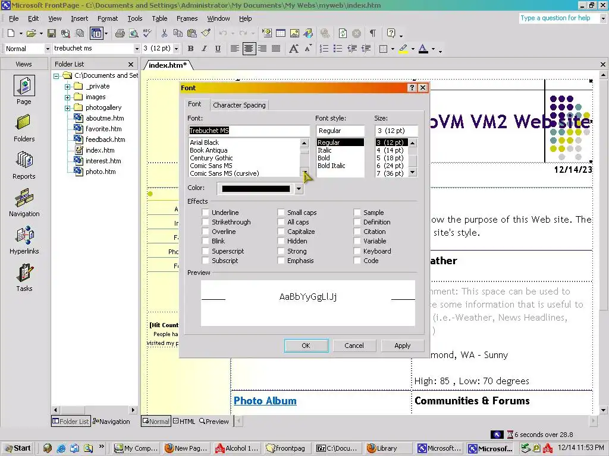The width and height of the screenshot is (609, 456).
Task: Open the Style dropdown showing Normal
Action: [x=48, y=49]
